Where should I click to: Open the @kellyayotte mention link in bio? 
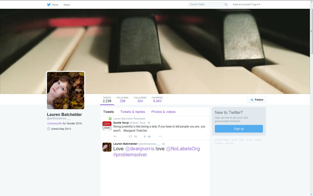[54, 124]
